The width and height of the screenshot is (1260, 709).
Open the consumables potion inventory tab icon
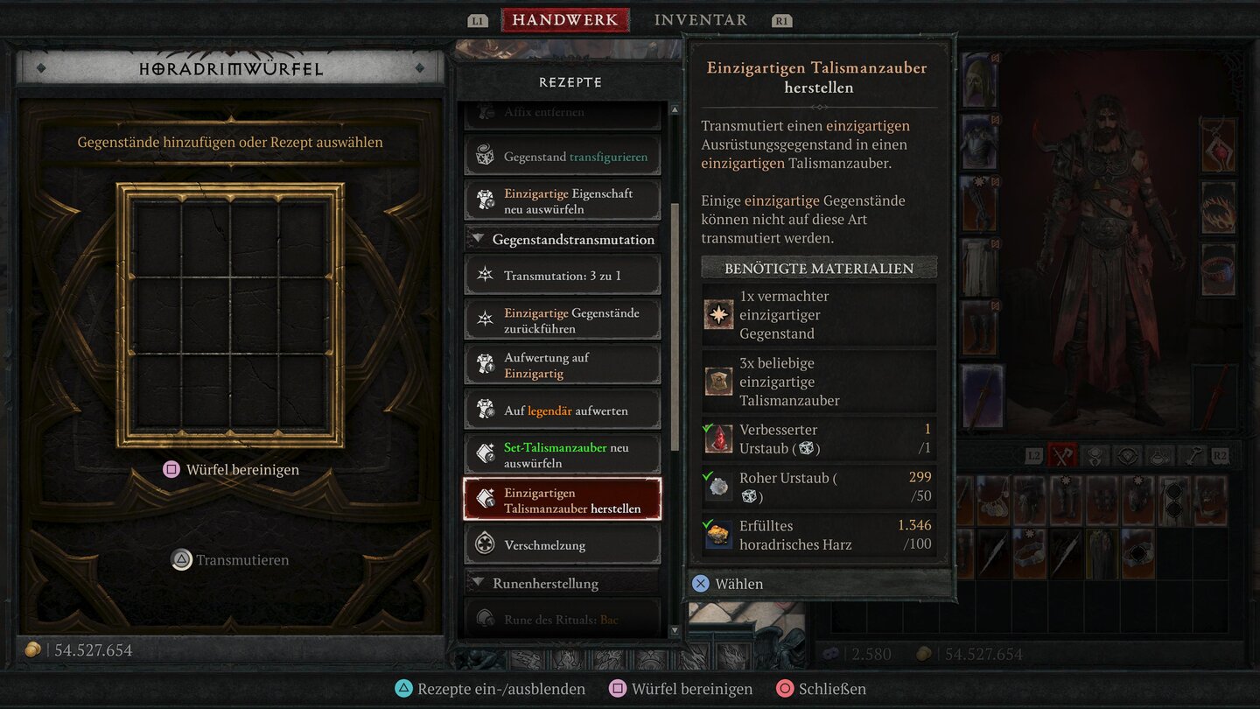1159,456
